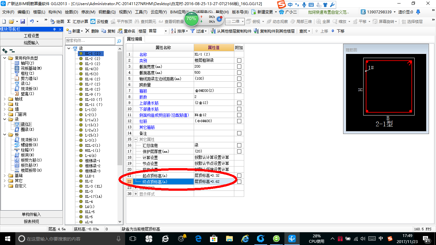Click expand-all plus icon in navigation panel
Image resolution: width=436 pixels, height=245 pixels.
[x=4, y=50]
